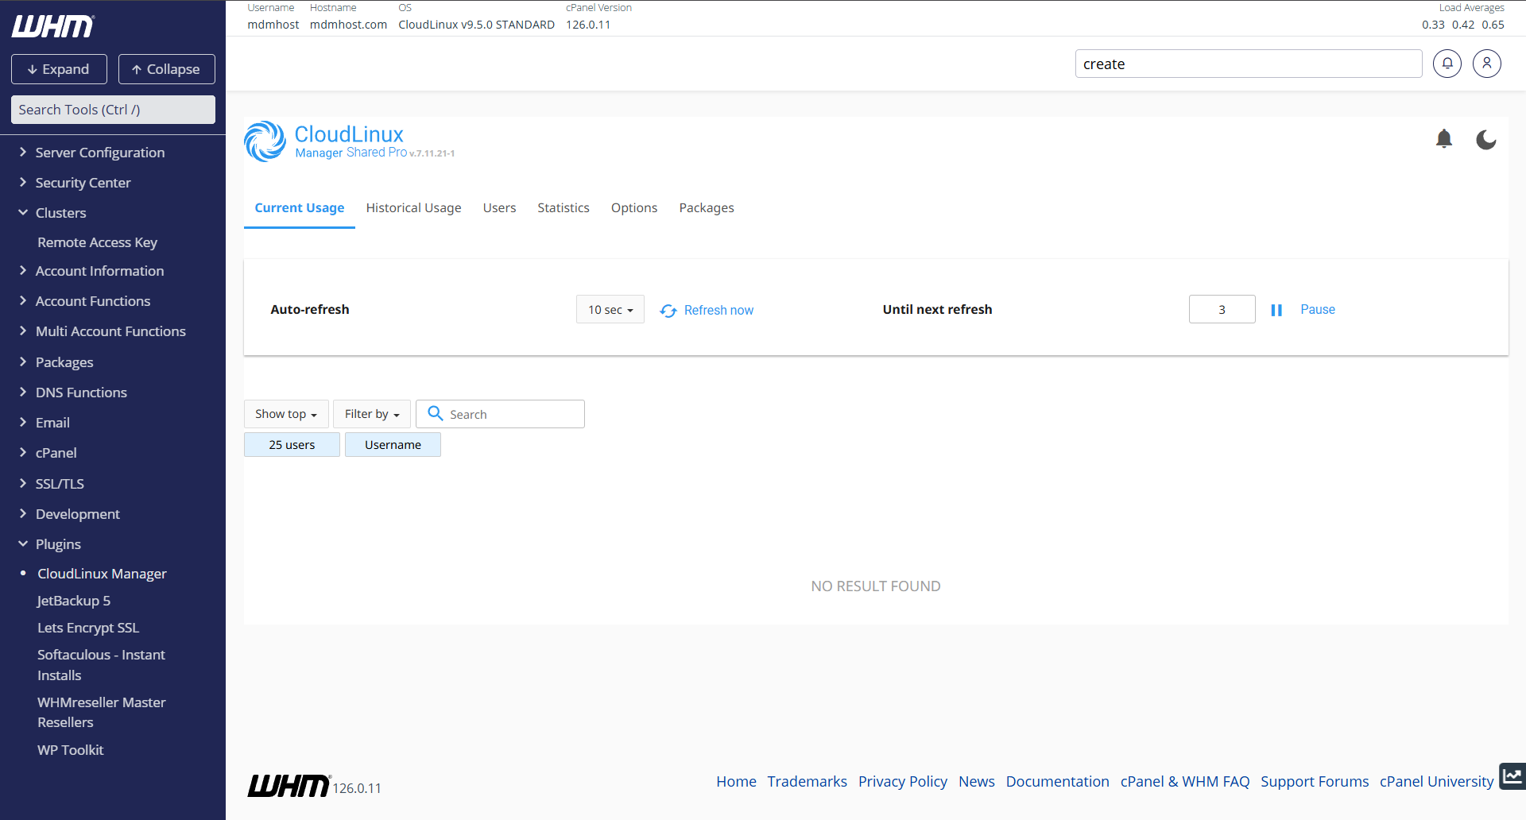Open the Show top dropdown

coord(286,414)
